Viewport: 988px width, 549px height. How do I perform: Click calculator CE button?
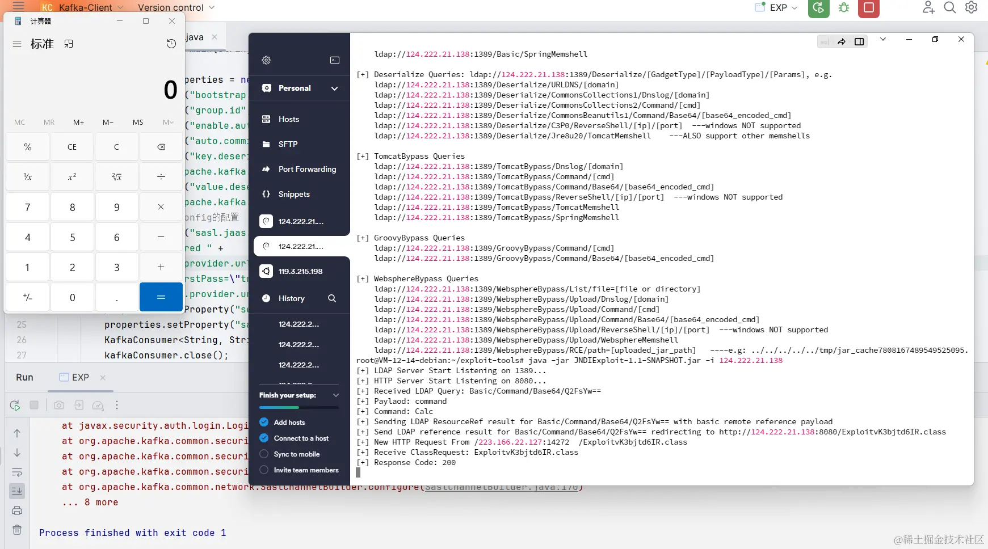coord(72,147)
